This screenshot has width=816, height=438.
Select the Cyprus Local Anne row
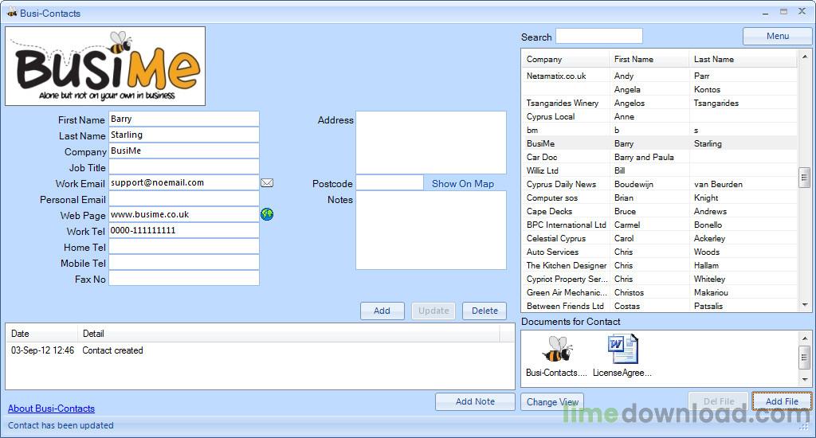click(659, 116)
